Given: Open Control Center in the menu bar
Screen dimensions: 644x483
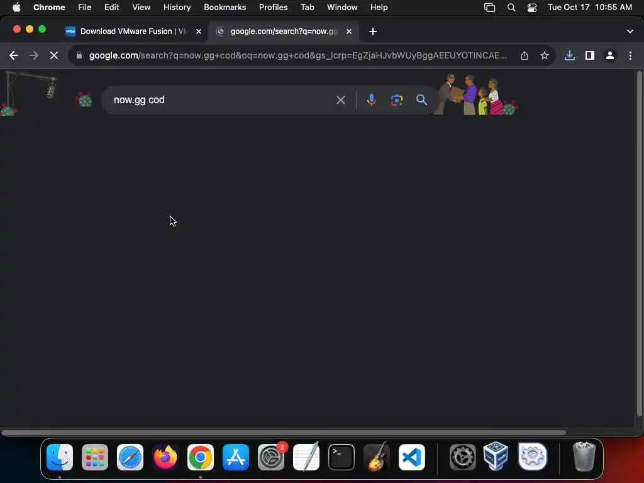Looking at the screenshot, I should click(532, 8).
